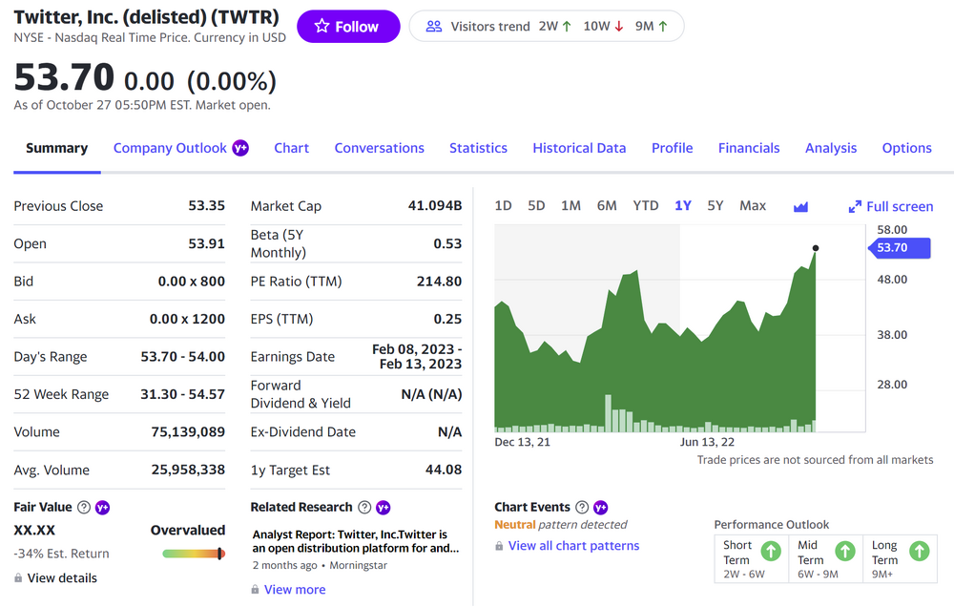954x607 pixels.
Task: Click the Related Research help question icon
Action: (x=363, y=508)
